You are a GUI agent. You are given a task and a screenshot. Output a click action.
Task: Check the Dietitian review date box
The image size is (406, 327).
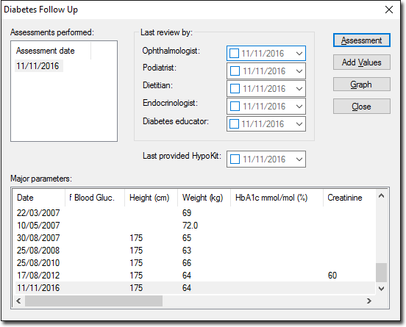pyautogui.click(x=235, y=88)
